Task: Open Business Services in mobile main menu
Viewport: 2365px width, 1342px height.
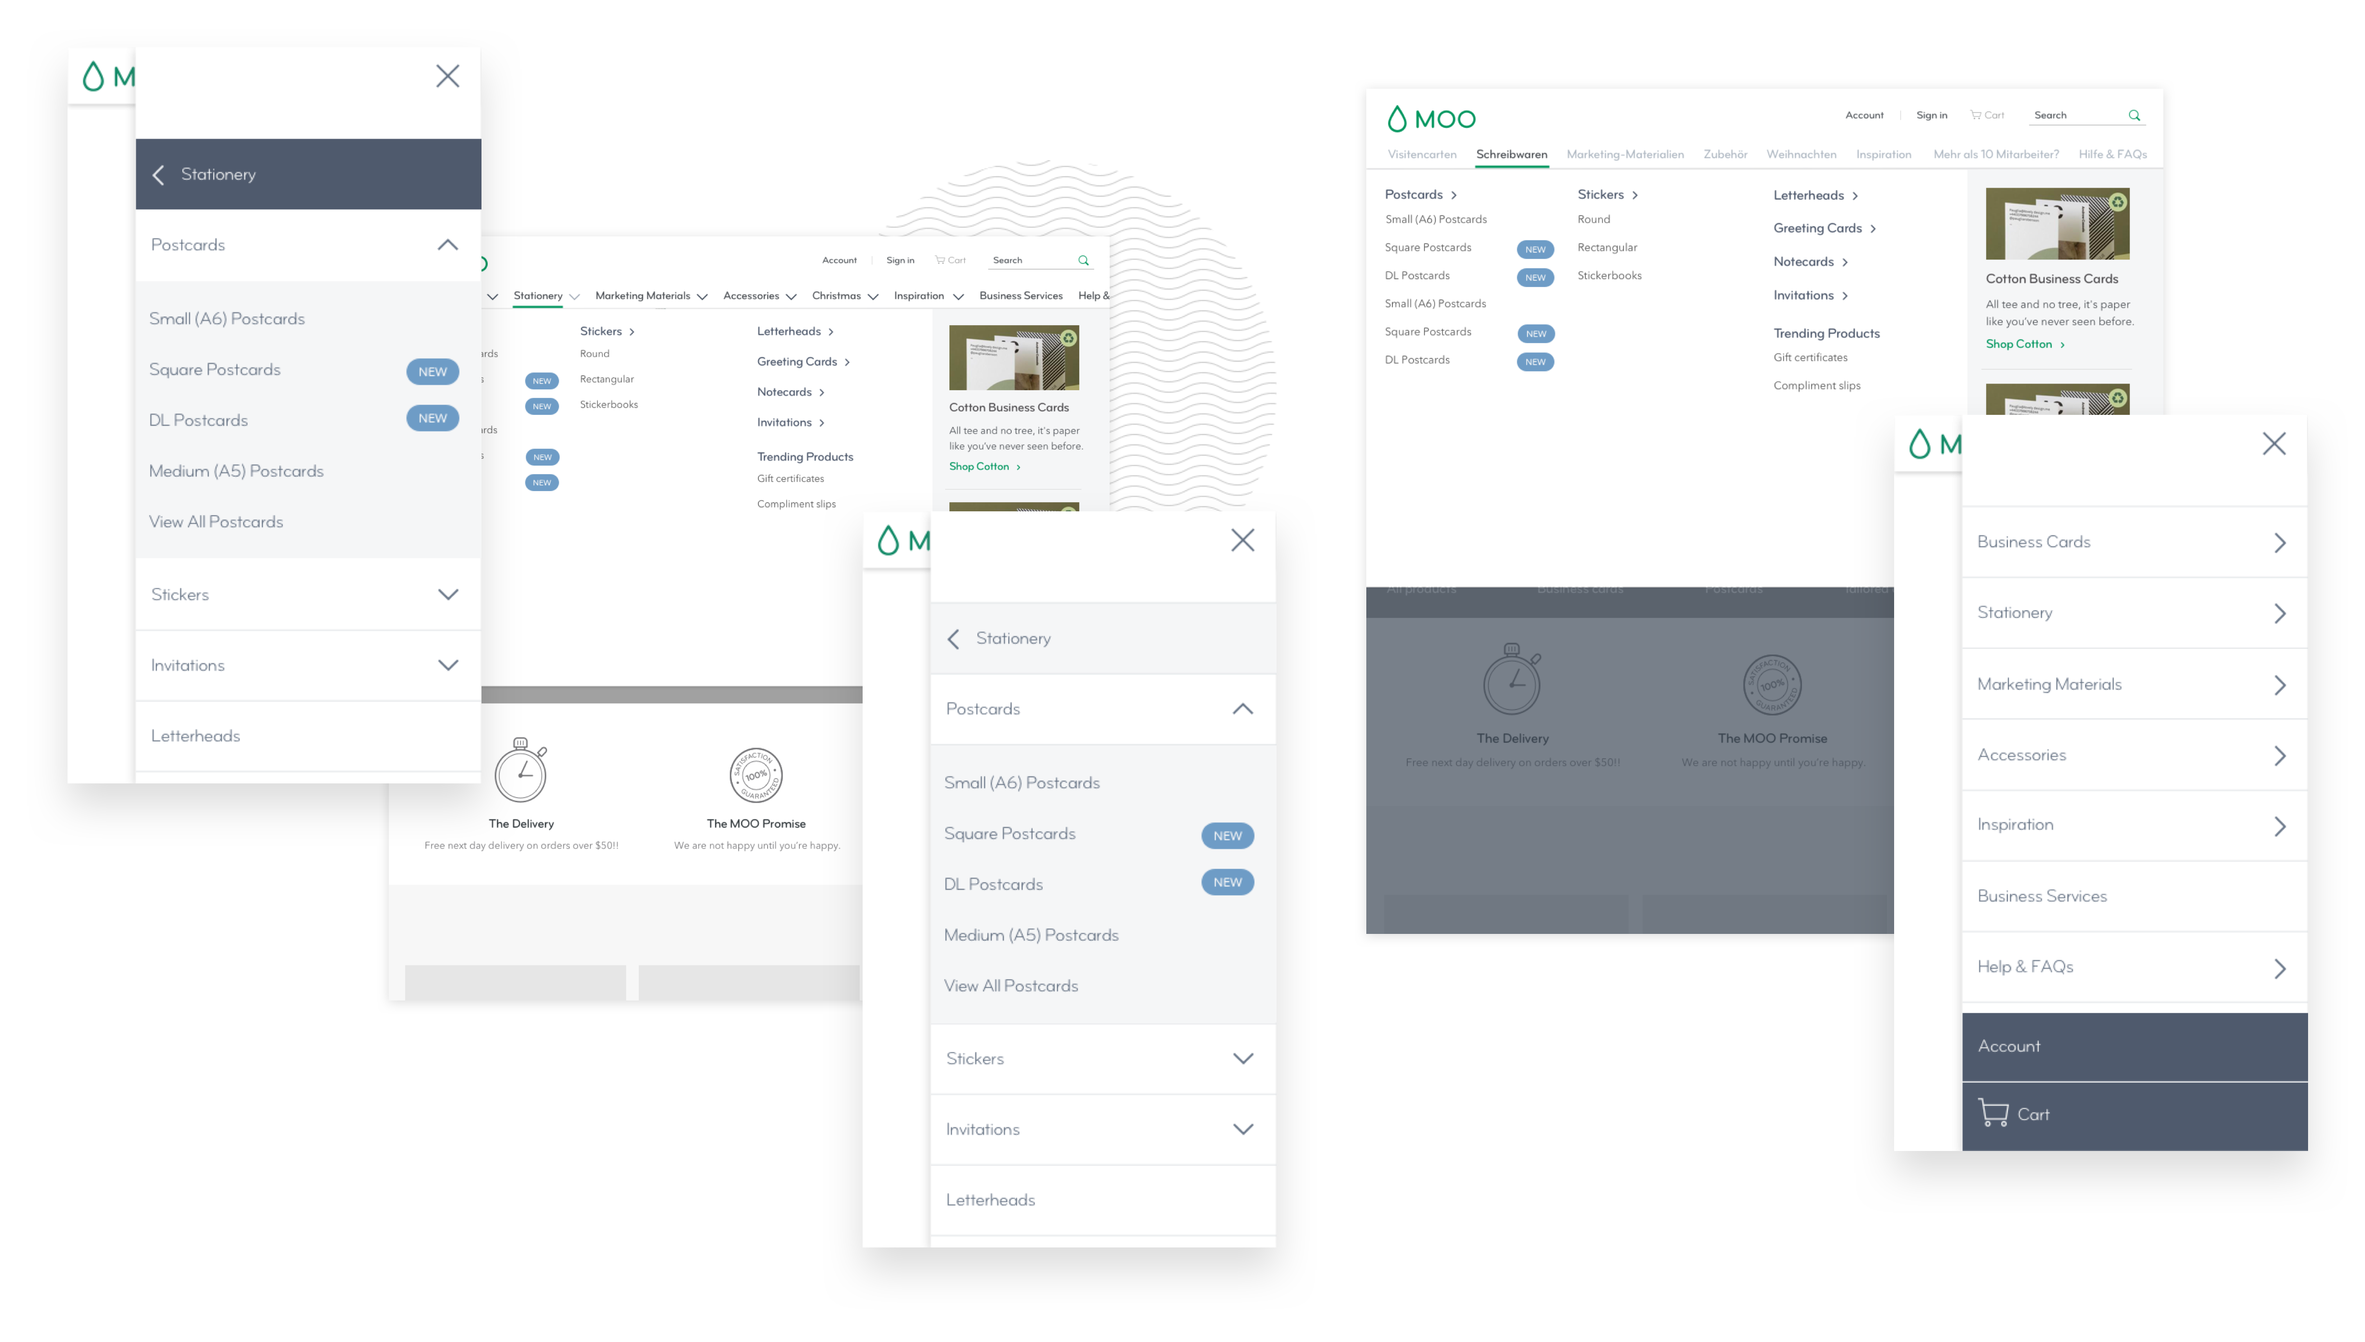Action: click(x=2133, y=897)
